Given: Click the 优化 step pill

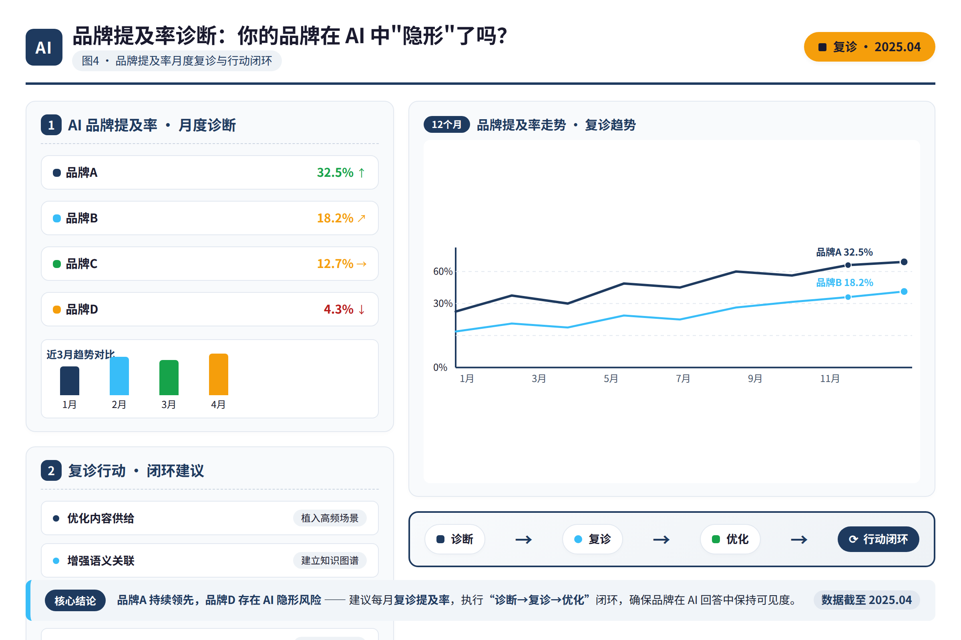Looking at the screenshot, I should point(730,539).
